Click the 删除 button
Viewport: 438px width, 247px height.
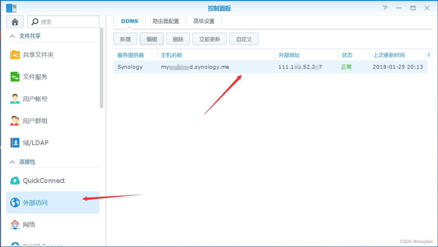(x=178, y=39)
